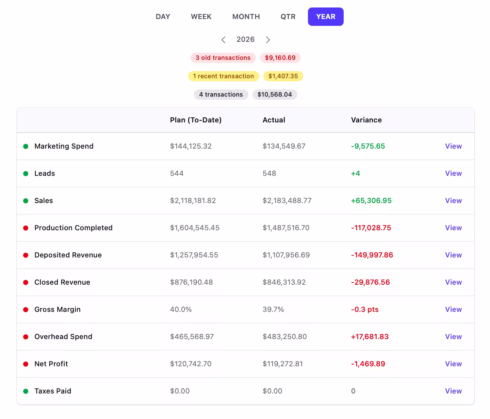Image resolution: width=490 pixels, height=419 pixels.
Task: Open the 1 recent transaction badge
Action: point(224,76)
